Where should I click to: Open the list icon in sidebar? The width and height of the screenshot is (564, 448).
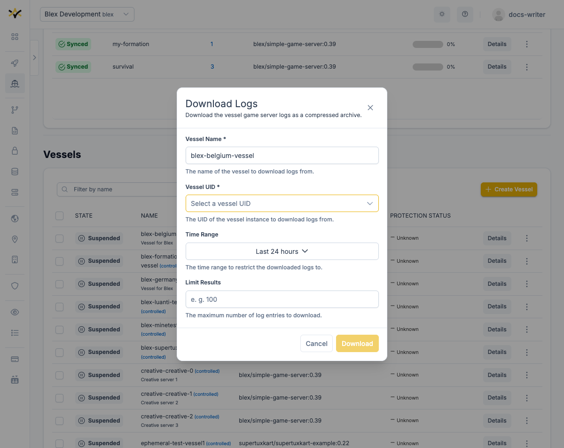15,333
